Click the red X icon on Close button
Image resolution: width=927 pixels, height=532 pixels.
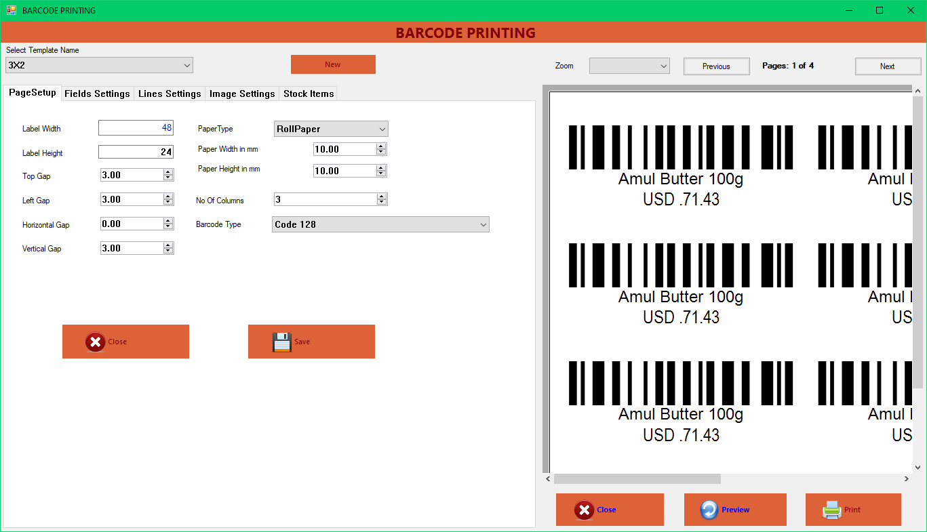(x=94, y=342)
